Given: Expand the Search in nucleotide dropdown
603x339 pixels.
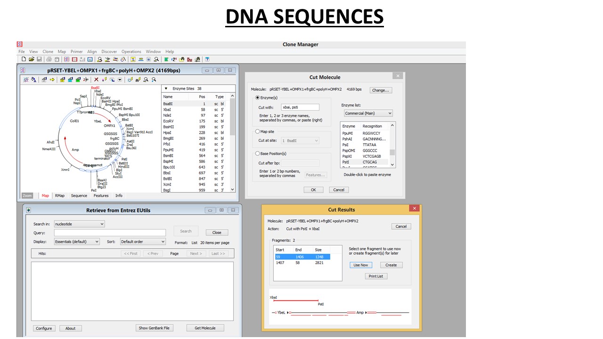Looking at the screenshot, I should 79,224.
